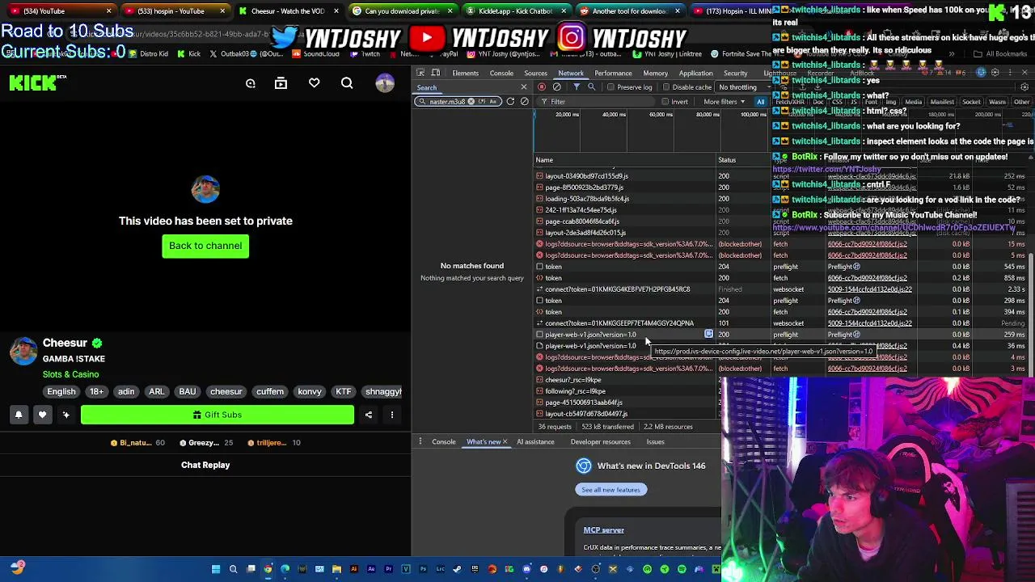This screenshot has height=582, width=1035.
Task: Click the DevTools inspect element picker icon
Action: coord(420,73)
